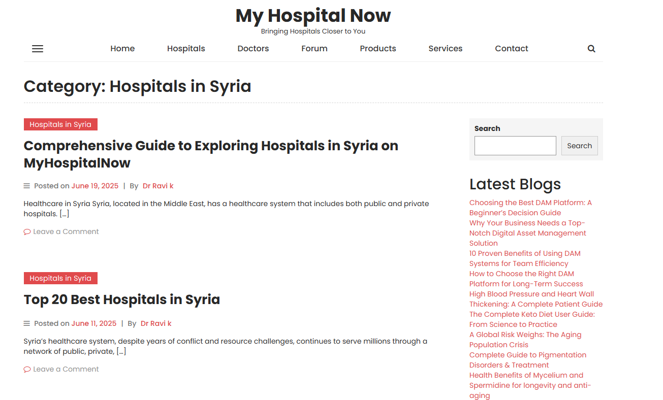Open the Forum section
The width and height of the screenshot is (663, 400).
[x=314, y=48]
